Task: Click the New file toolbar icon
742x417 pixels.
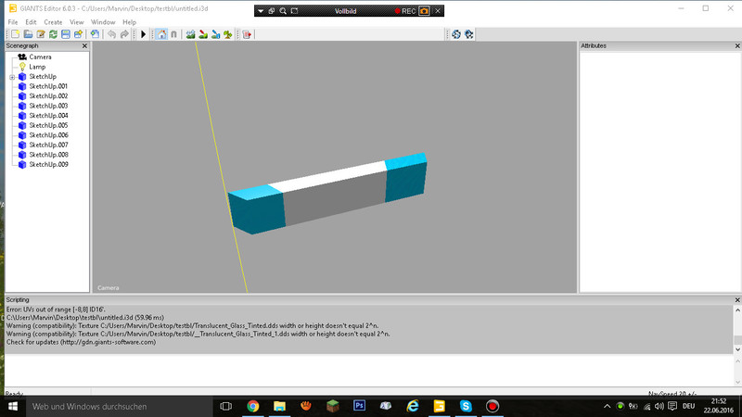Action: [14, 34]
